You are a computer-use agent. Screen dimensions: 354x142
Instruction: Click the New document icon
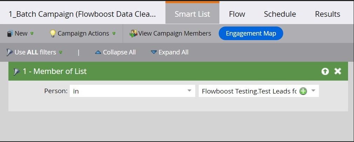click(10, 34)
